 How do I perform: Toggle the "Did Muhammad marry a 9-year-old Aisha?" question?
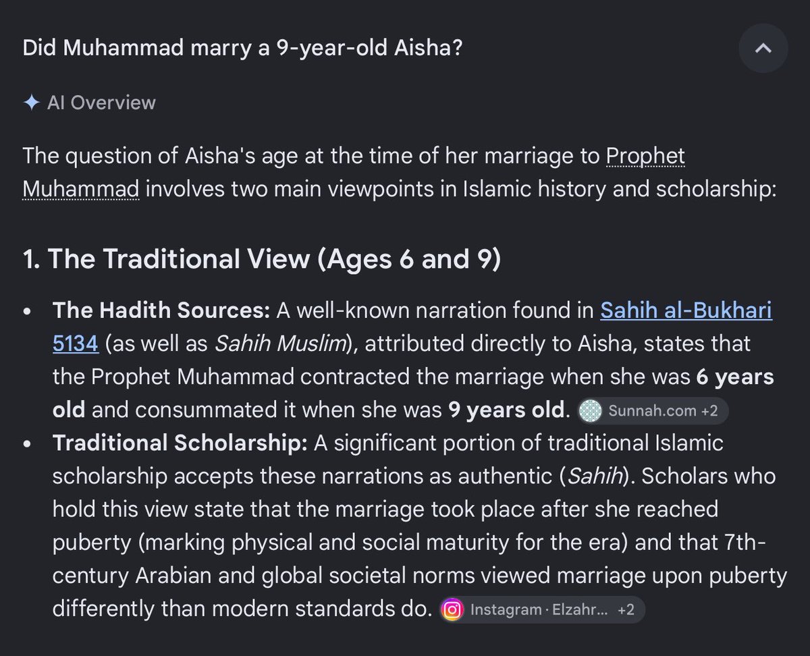[242, 49]
